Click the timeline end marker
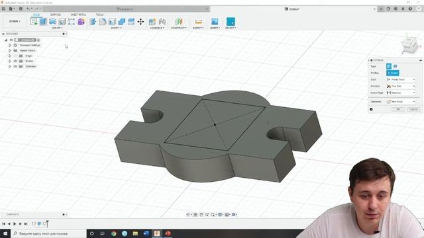Screen dimensions: 424x238 pos(47,223)
